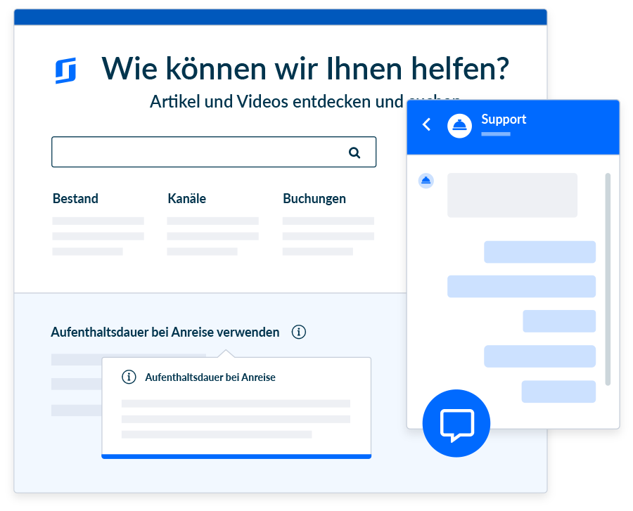This screenshot has height=511, width=633.
Task: Open the Buchungen category
Action: [x=314, y=199]
